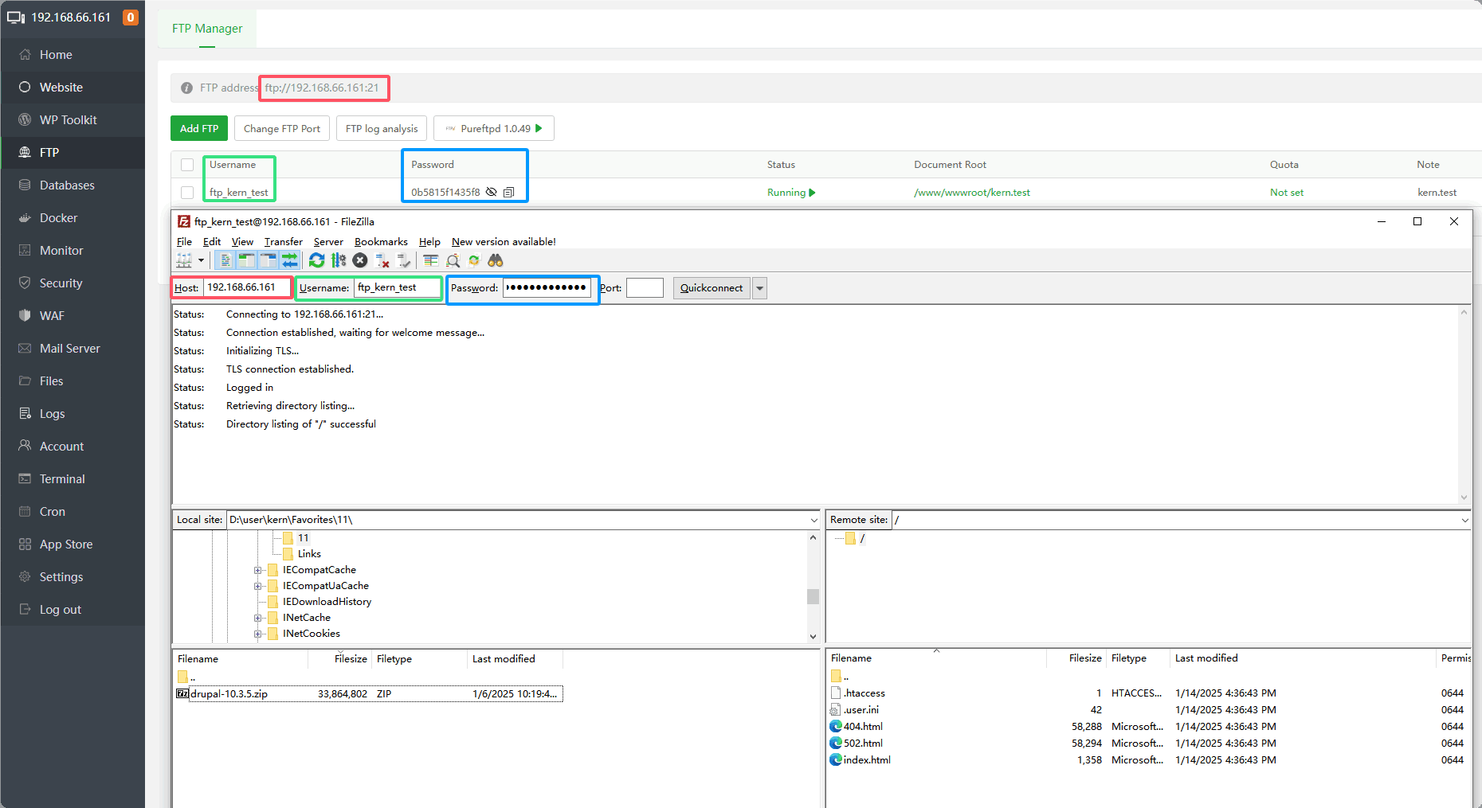
Task: Toggle transfer queue display icon
Action: coord(289,260)
